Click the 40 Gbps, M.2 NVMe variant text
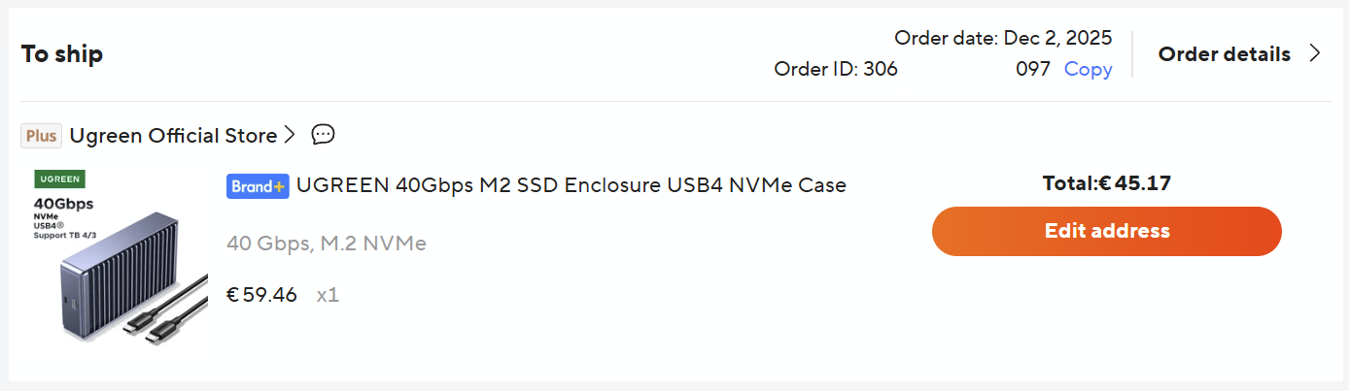Viewport: 1349px width, 391px height. (x=327, y=243)
